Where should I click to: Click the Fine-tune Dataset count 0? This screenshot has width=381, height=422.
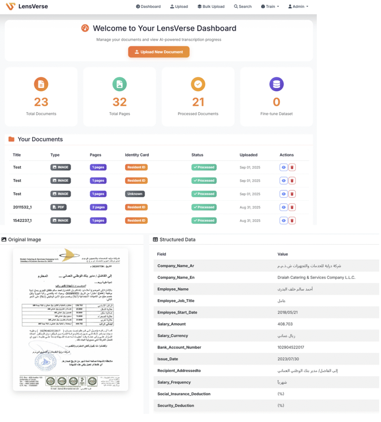(x=277, y=102)
